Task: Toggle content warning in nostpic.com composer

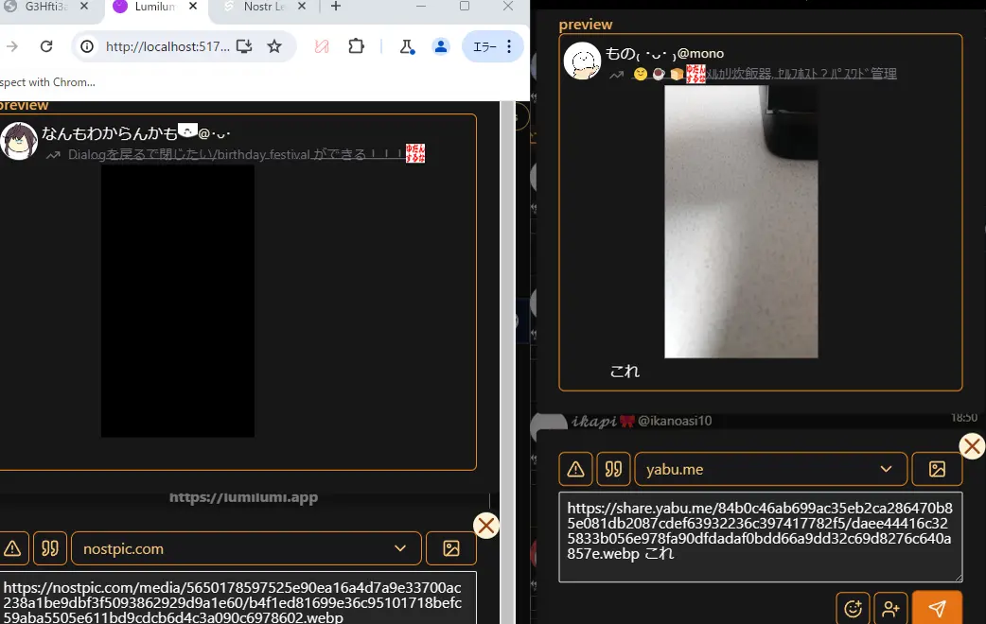Action: point(11,548)
